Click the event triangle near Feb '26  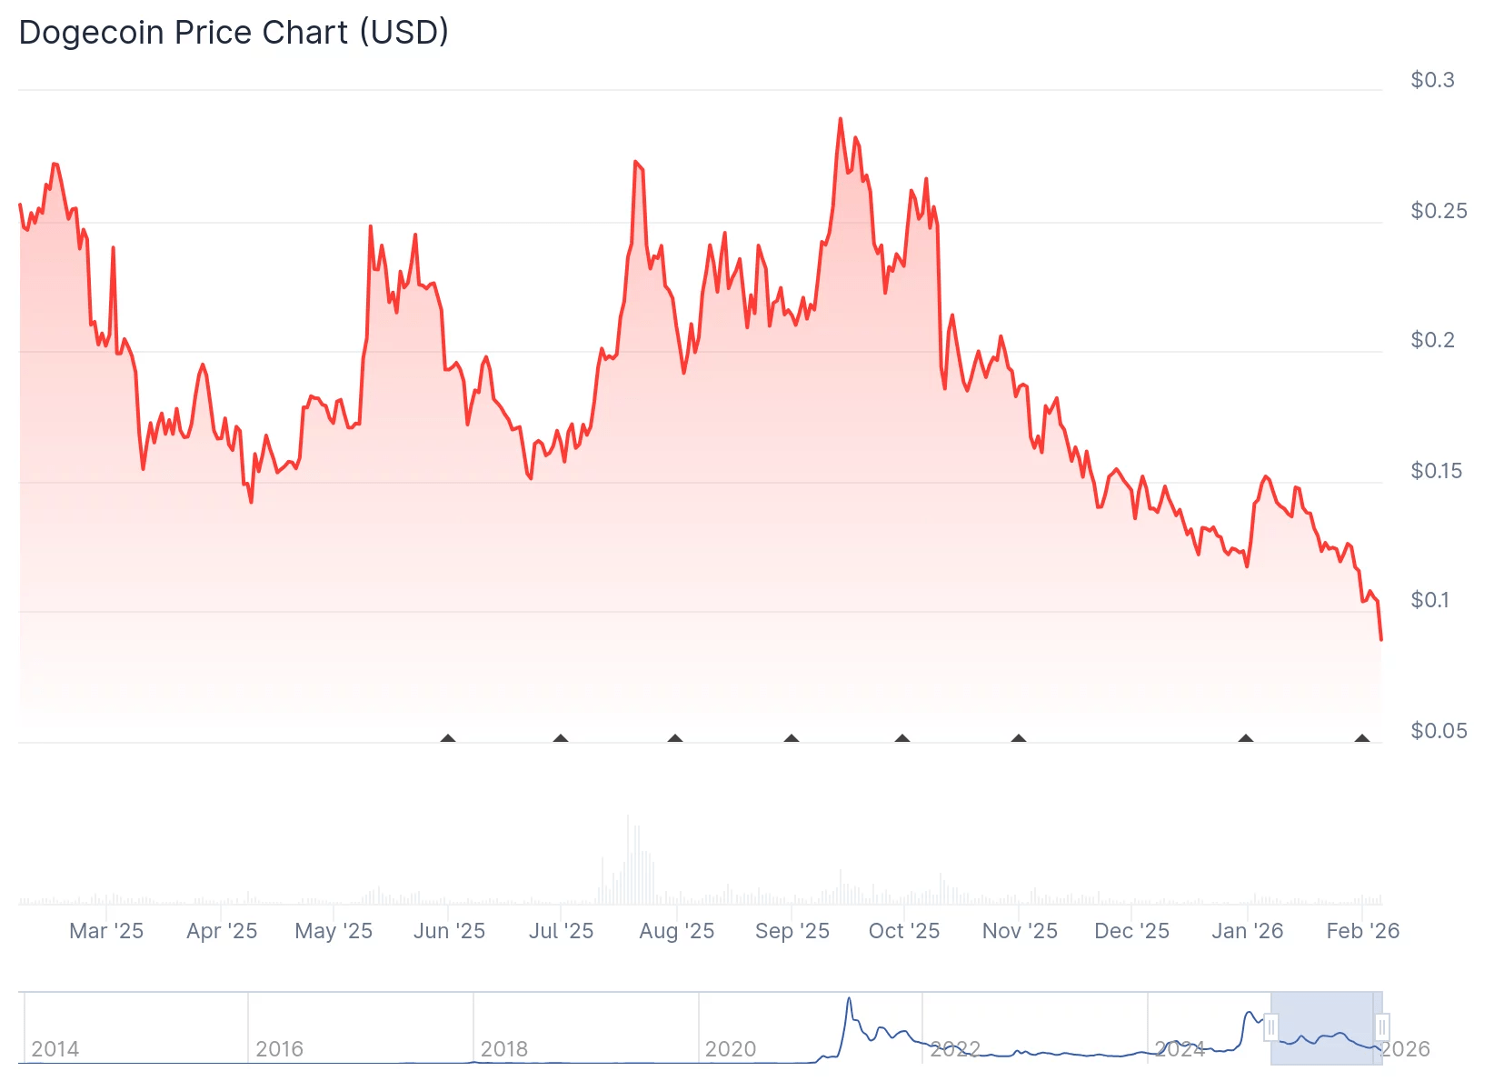[x=1361, y=738]
